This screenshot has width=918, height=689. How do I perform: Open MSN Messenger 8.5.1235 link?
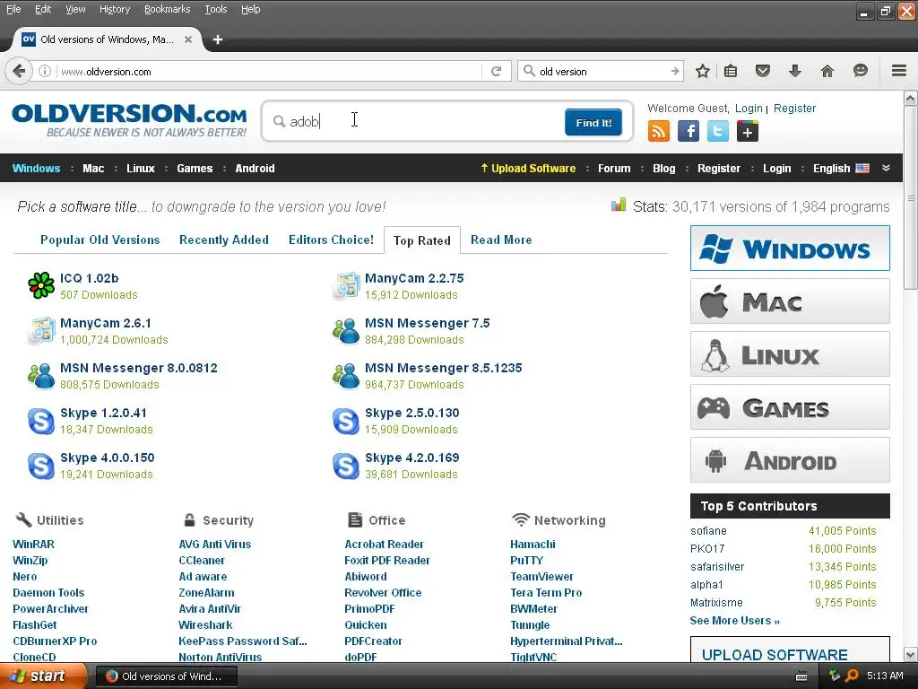[443, 368]
